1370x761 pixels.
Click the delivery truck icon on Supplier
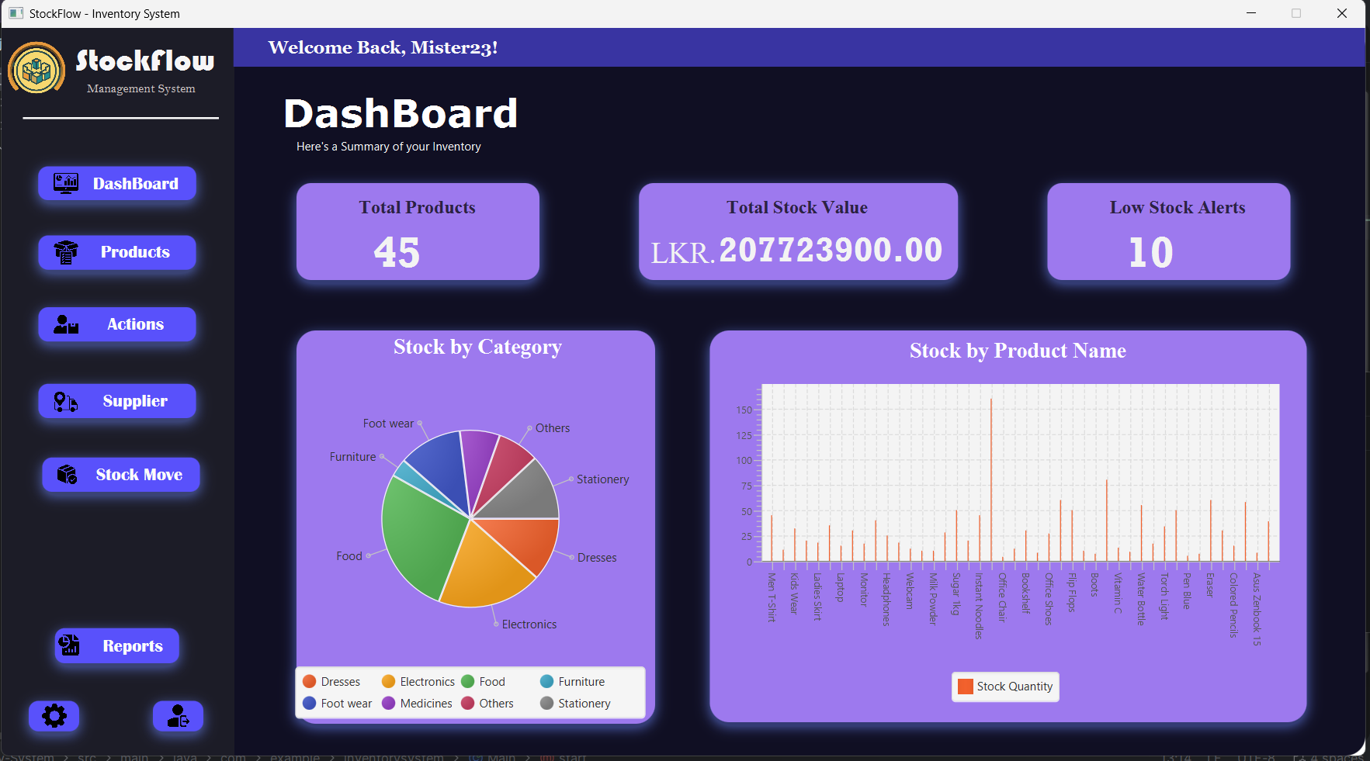pyautogui.click(x=66, y=401)
